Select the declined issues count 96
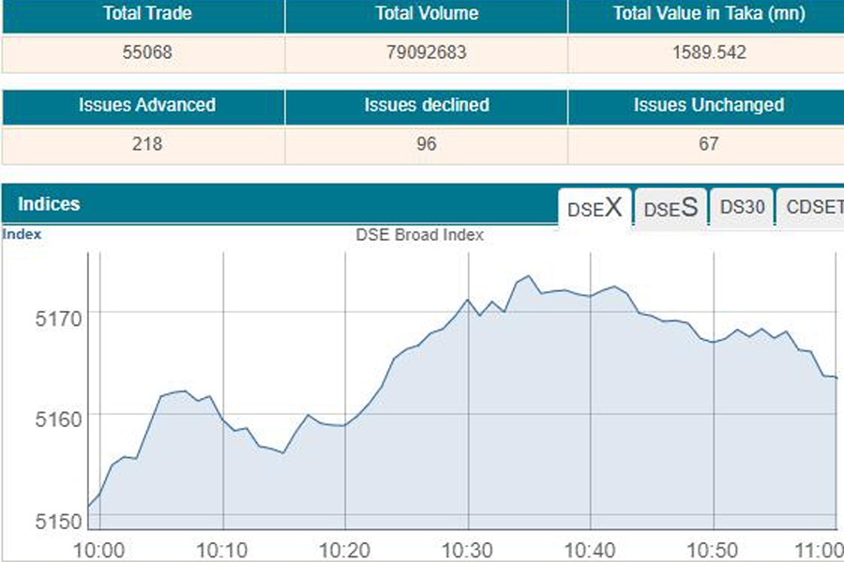Viewport: 844px width, 562px height. (x=427, y=144)
